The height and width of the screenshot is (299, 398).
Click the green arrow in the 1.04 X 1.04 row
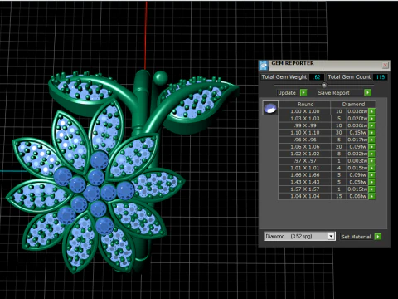coord(372,196)
